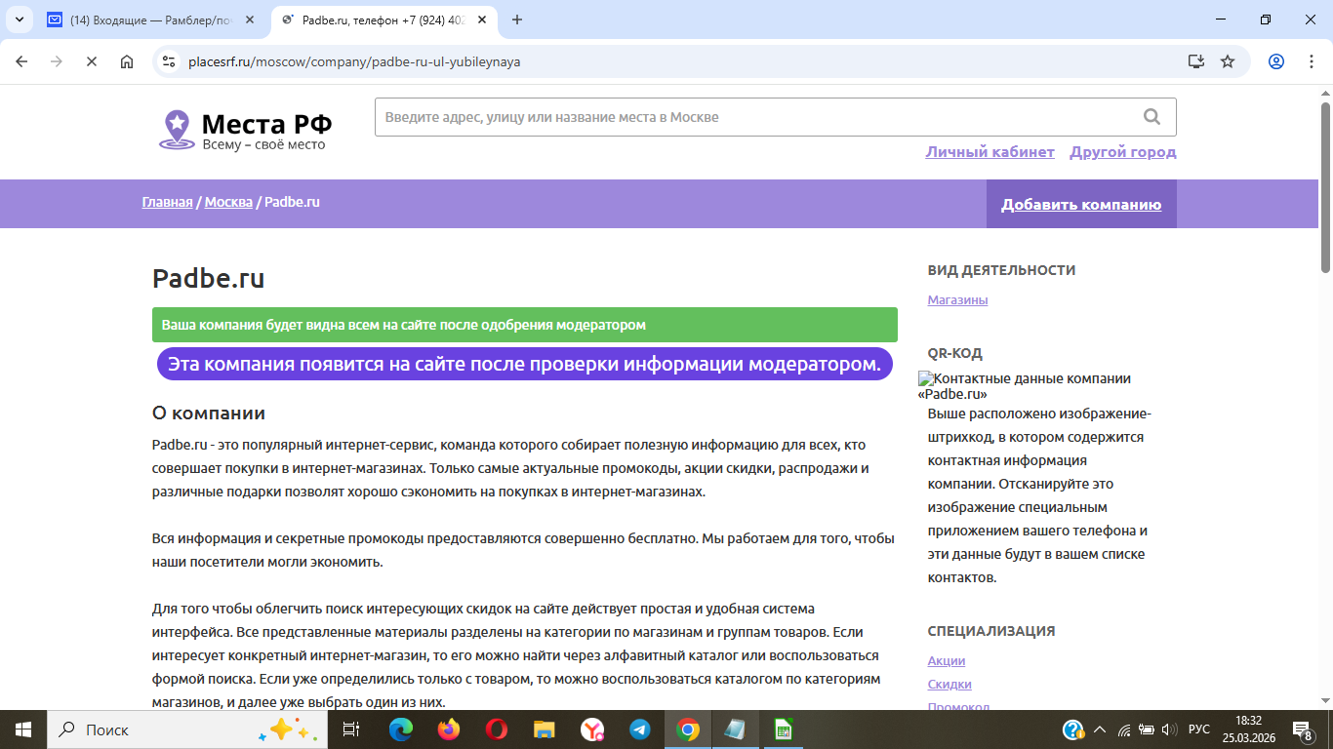This screenshot has width=1333, height=749.
Task: Click the Места РФ logo
Action: (x=246, y=131)
